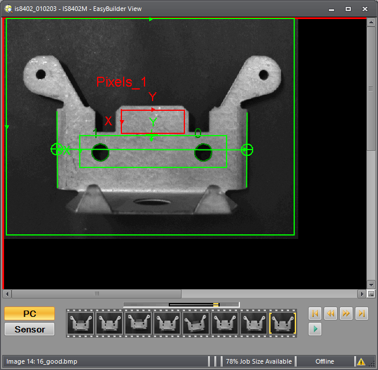The width and height of the screenshot is (378, 370).
Task: Select PC playback mode
Action: (x=29, y=313)
